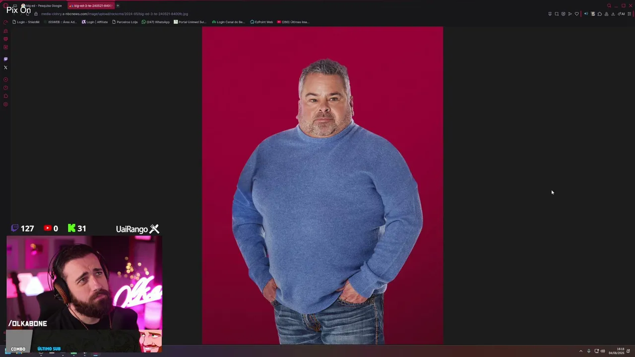Click the address bar URL field
The height and width of the screenshot is (357, 635).
pyautogui.click(x=115, y=14)
